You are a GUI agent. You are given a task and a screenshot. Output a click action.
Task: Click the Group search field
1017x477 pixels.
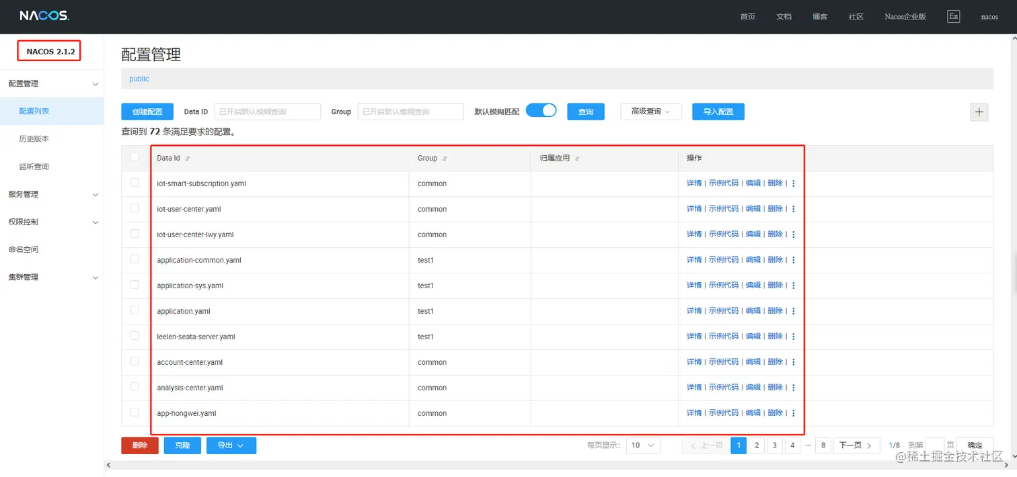click(x=410, y=112)
